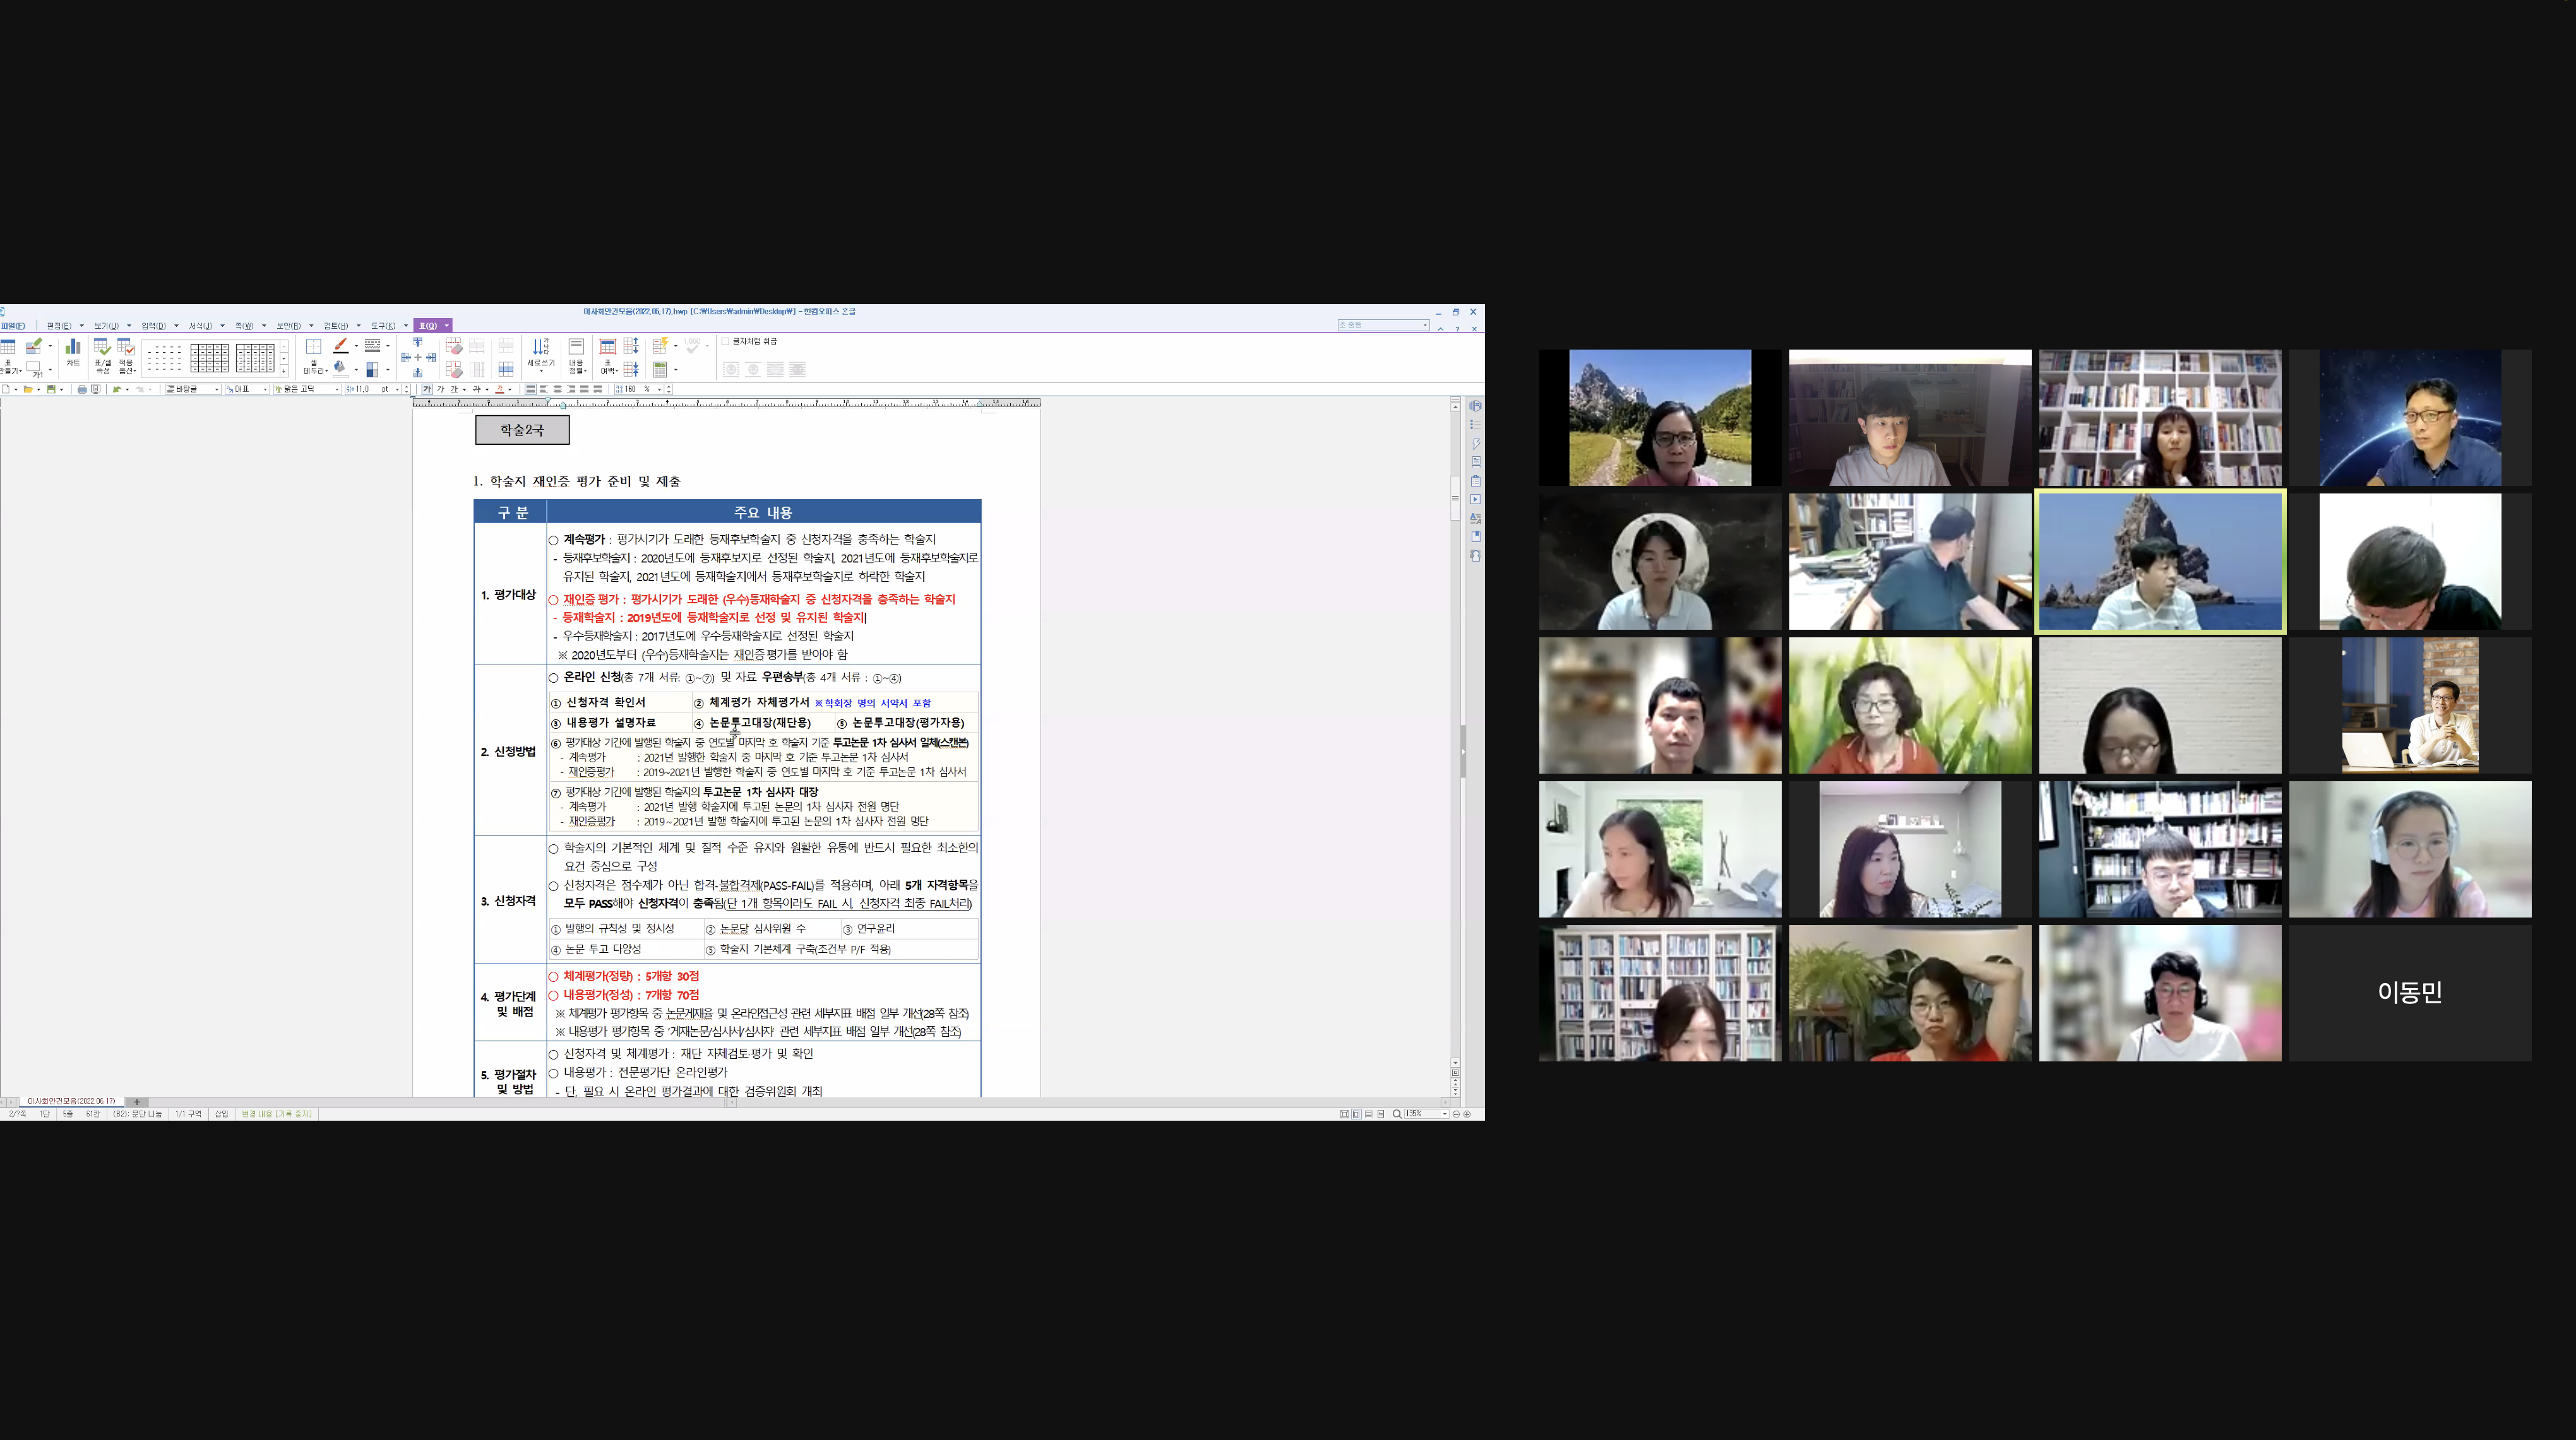This screenshot has height=1440, width=2576.
Task: Click the new document page icon
Action: coord(6,389)
